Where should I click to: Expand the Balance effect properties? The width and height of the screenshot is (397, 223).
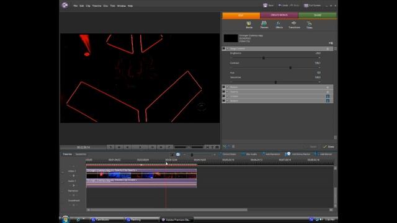pyautogui.click(x=228, y=101)
